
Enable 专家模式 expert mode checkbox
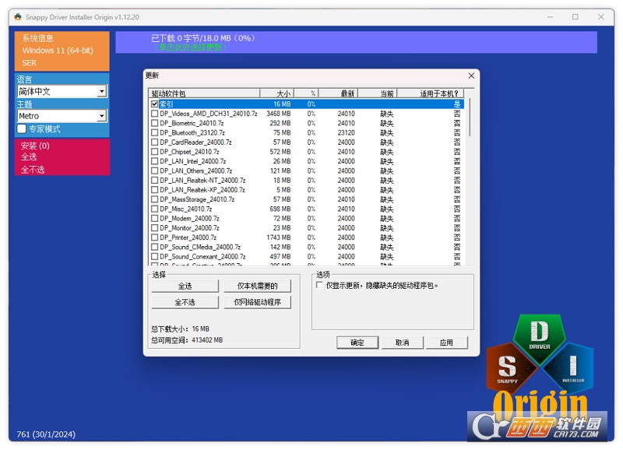[22, 128]
